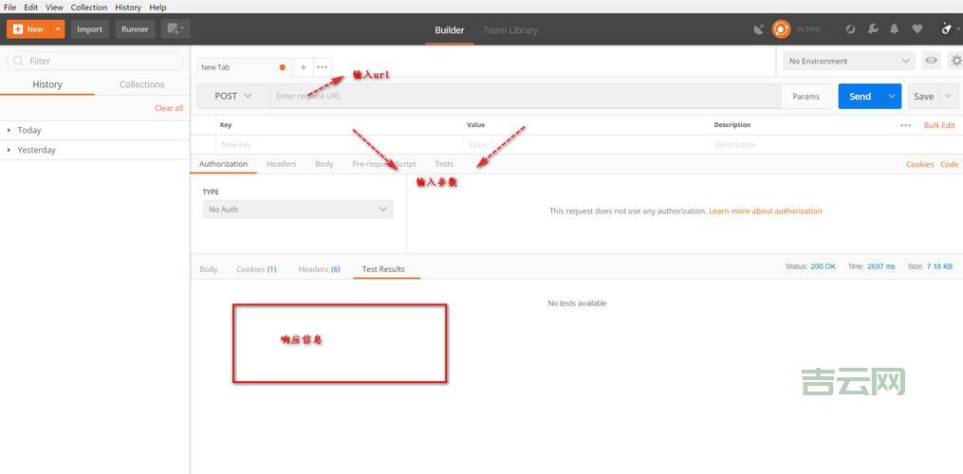Click the heart icon in header
963x474 pixels.
(917, 29)
